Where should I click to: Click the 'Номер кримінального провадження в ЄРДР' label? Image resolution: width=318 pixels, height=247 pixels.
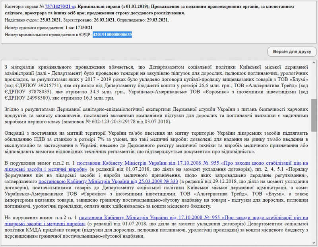(x=48, y=35)
